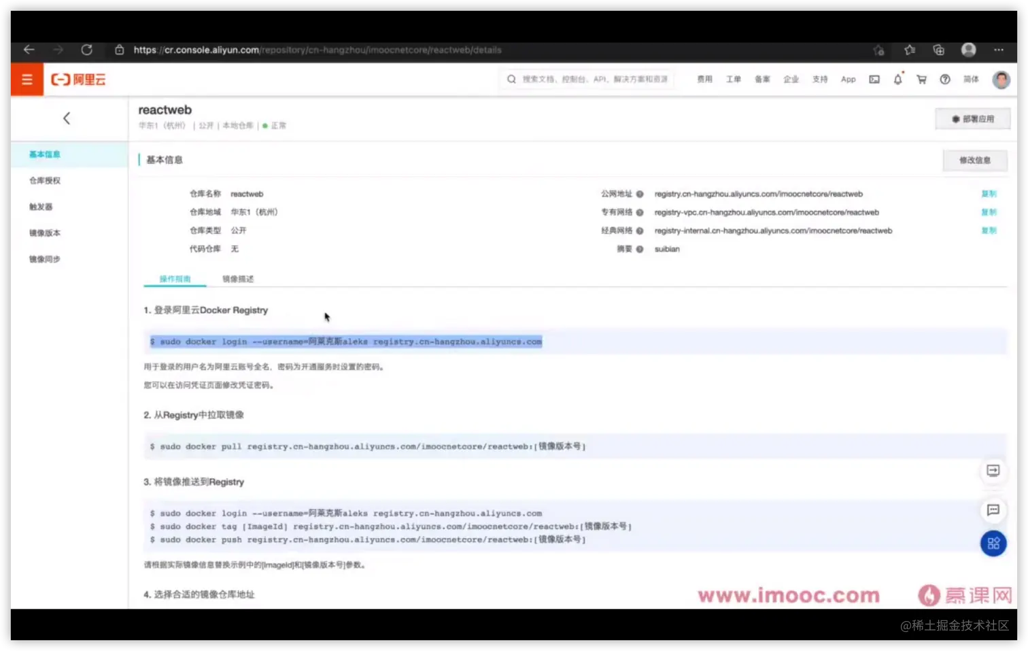Open the browser favorites list icon

click(910, 50)
